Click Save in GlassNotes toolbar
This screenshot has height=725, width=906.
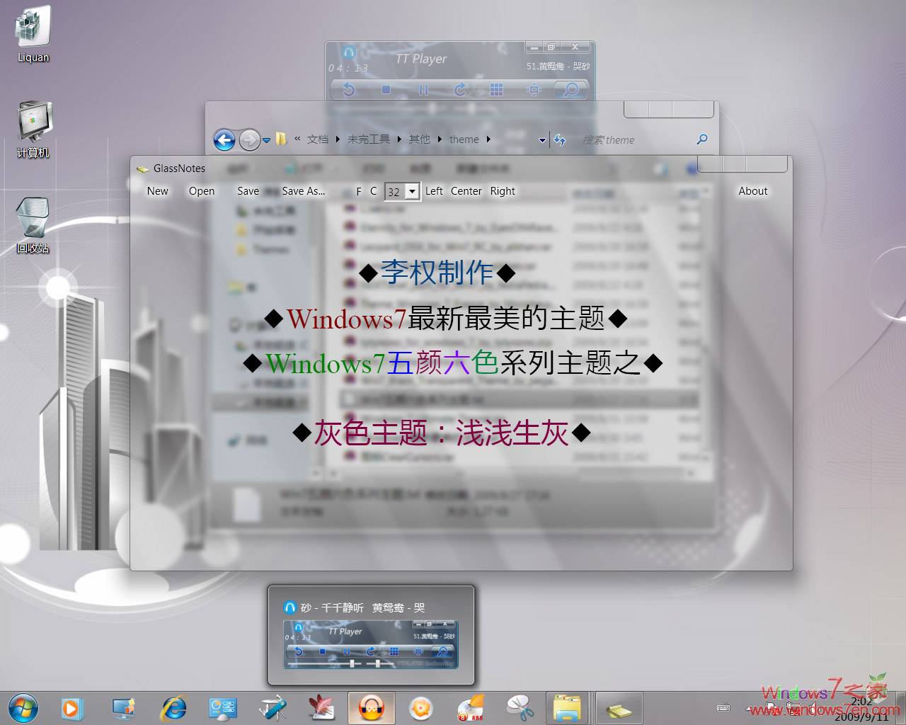pyautogui.click(x=248, y=191)
